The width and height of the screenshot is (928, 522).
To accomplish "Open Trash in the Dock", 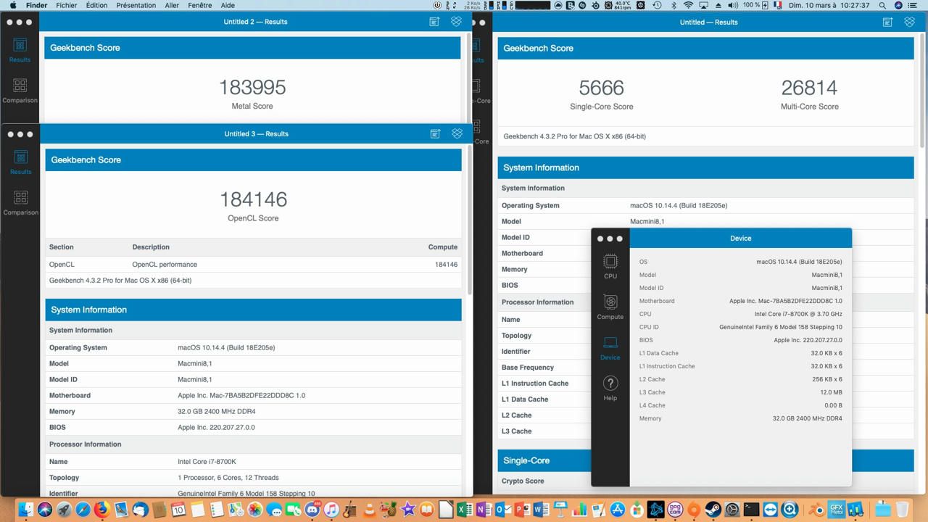I will pyautogui.click(x=903, y=510).
